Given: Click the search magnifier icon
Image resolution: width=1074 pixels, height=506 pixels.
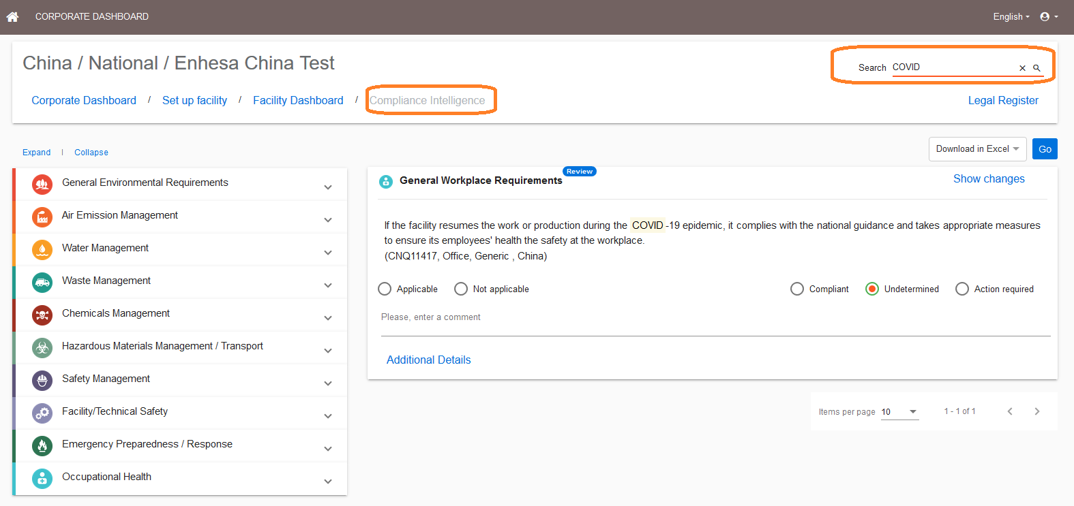Looking at the screenshot, I should pyautogui.click(x=1036, y=67).
